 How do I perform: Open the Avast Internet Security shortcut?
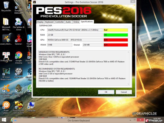(x=6, y=91)
